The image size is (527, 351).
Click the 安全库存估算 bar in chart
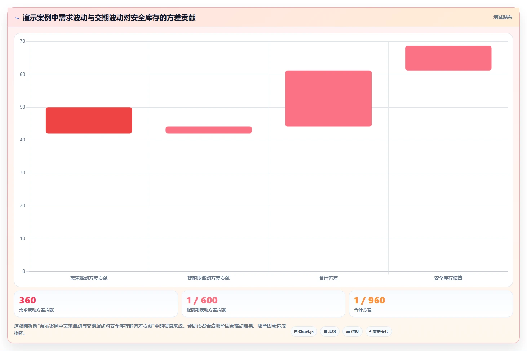click(x=448, y=58)
